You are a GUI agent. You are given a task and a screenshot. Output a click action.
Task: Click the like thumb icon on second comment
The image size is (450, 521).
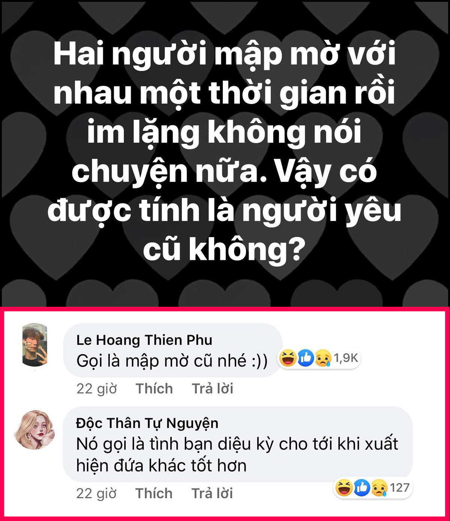[x=362, y=488]
